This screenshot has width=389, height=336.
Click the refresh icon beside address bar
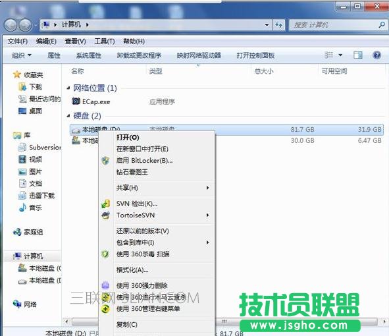point(279,25)
